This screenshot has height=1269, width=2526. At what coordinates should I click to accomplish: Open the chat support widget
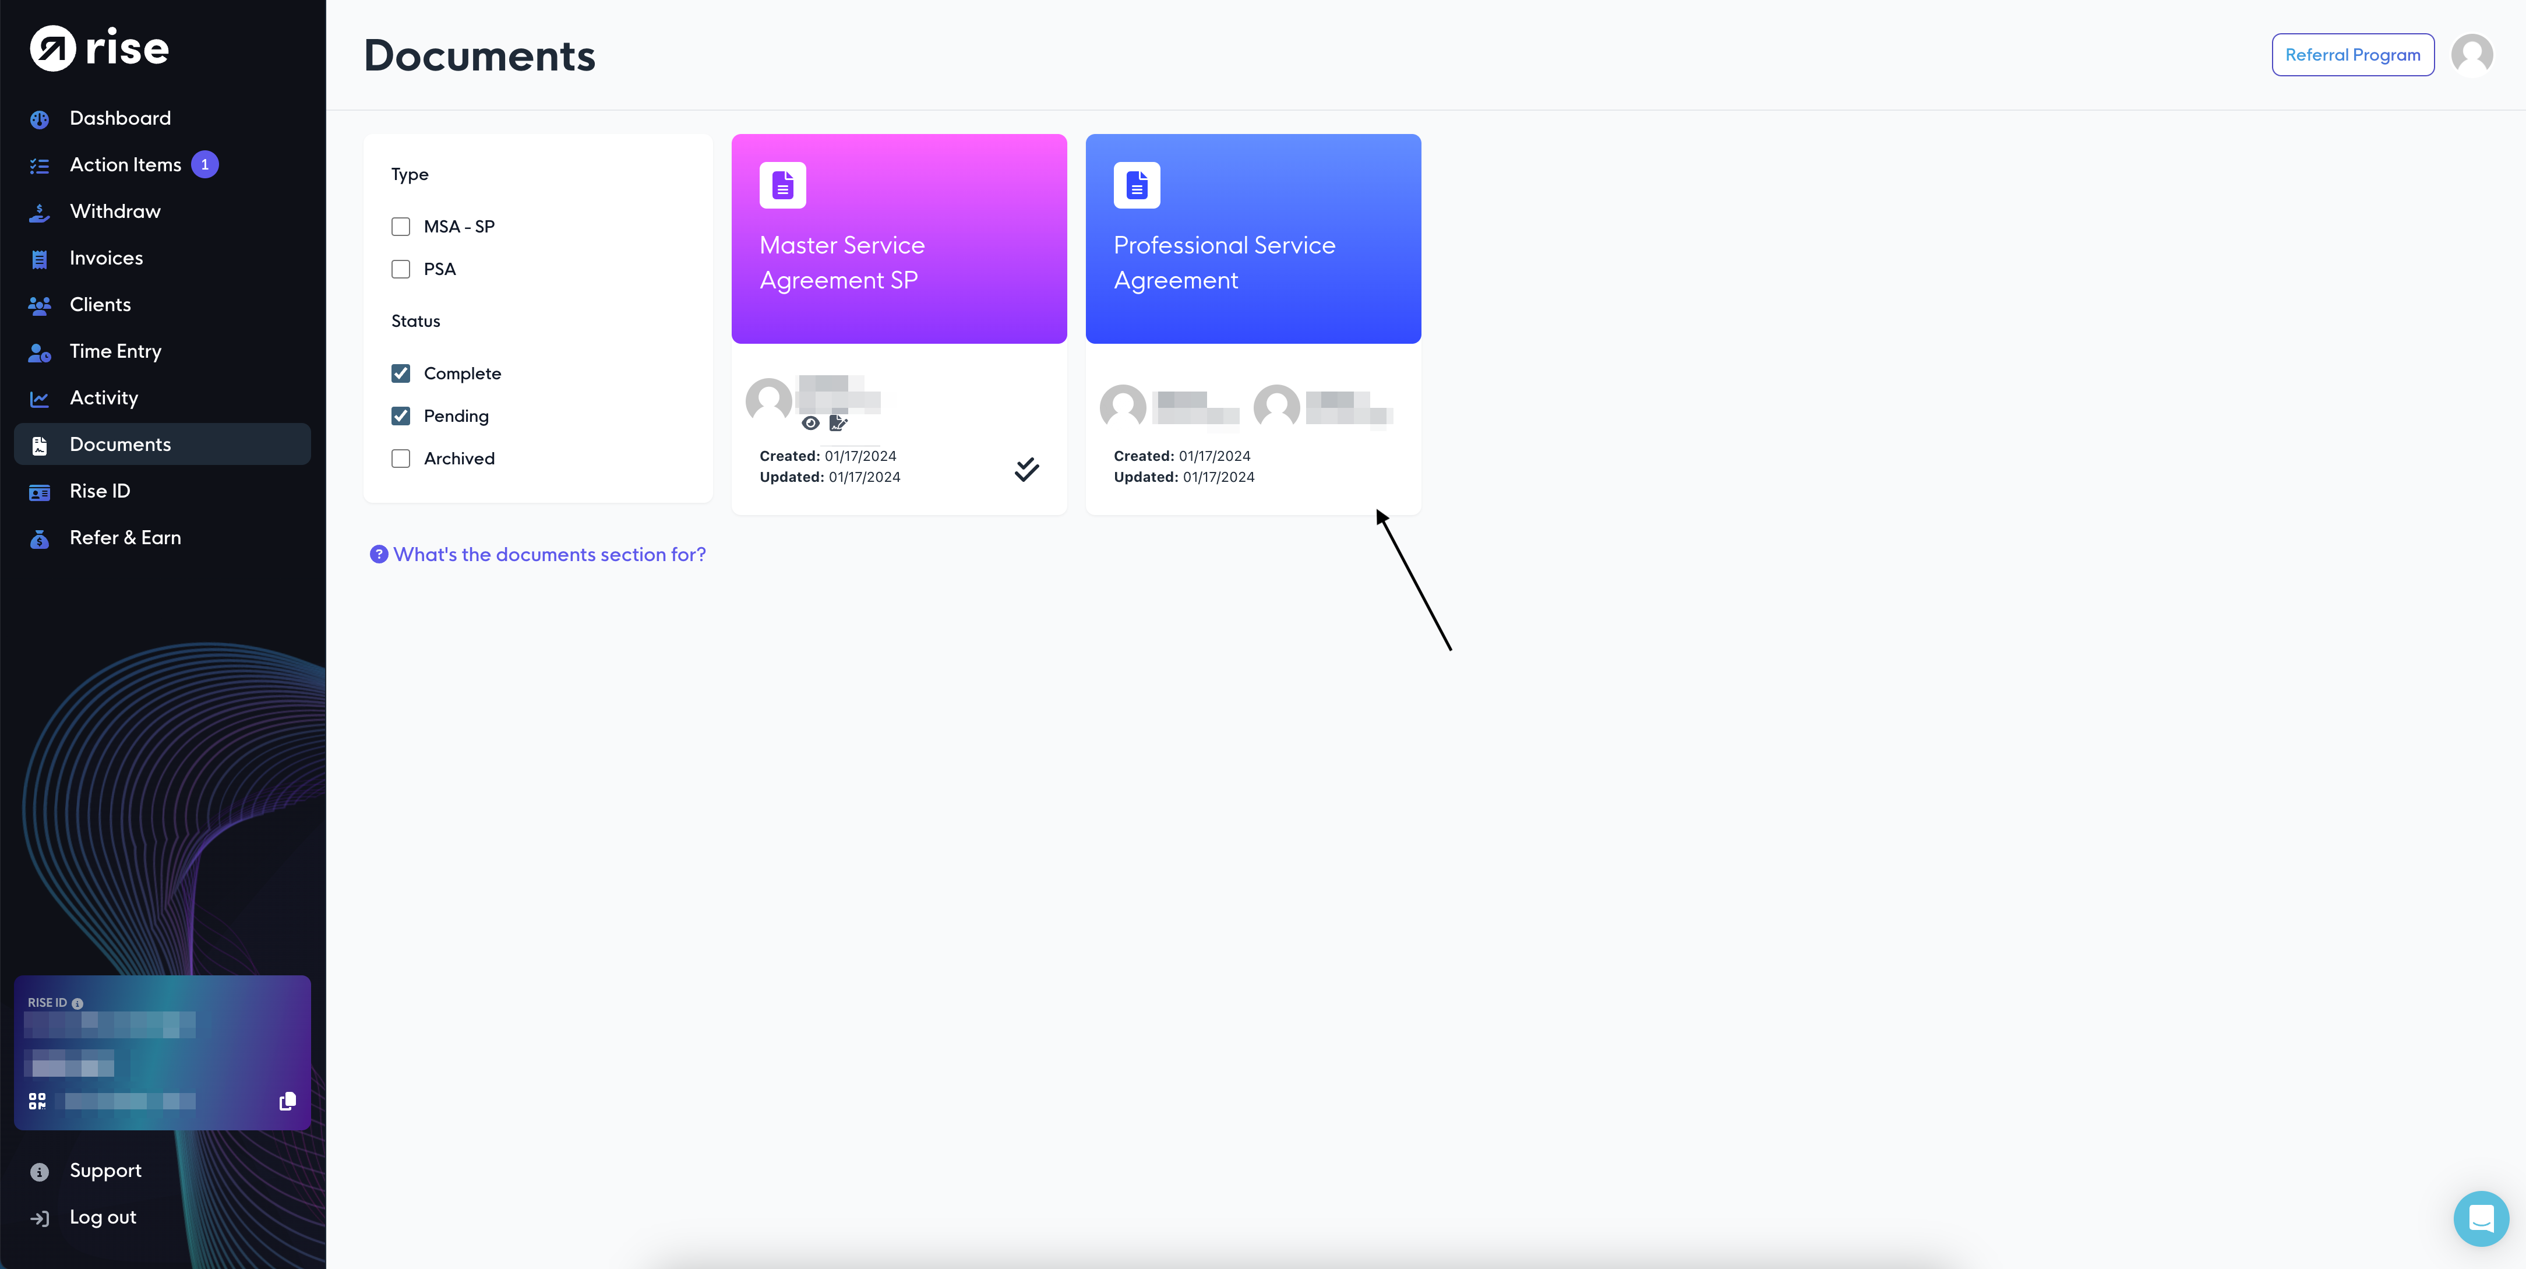(x=2481, y=1218)
